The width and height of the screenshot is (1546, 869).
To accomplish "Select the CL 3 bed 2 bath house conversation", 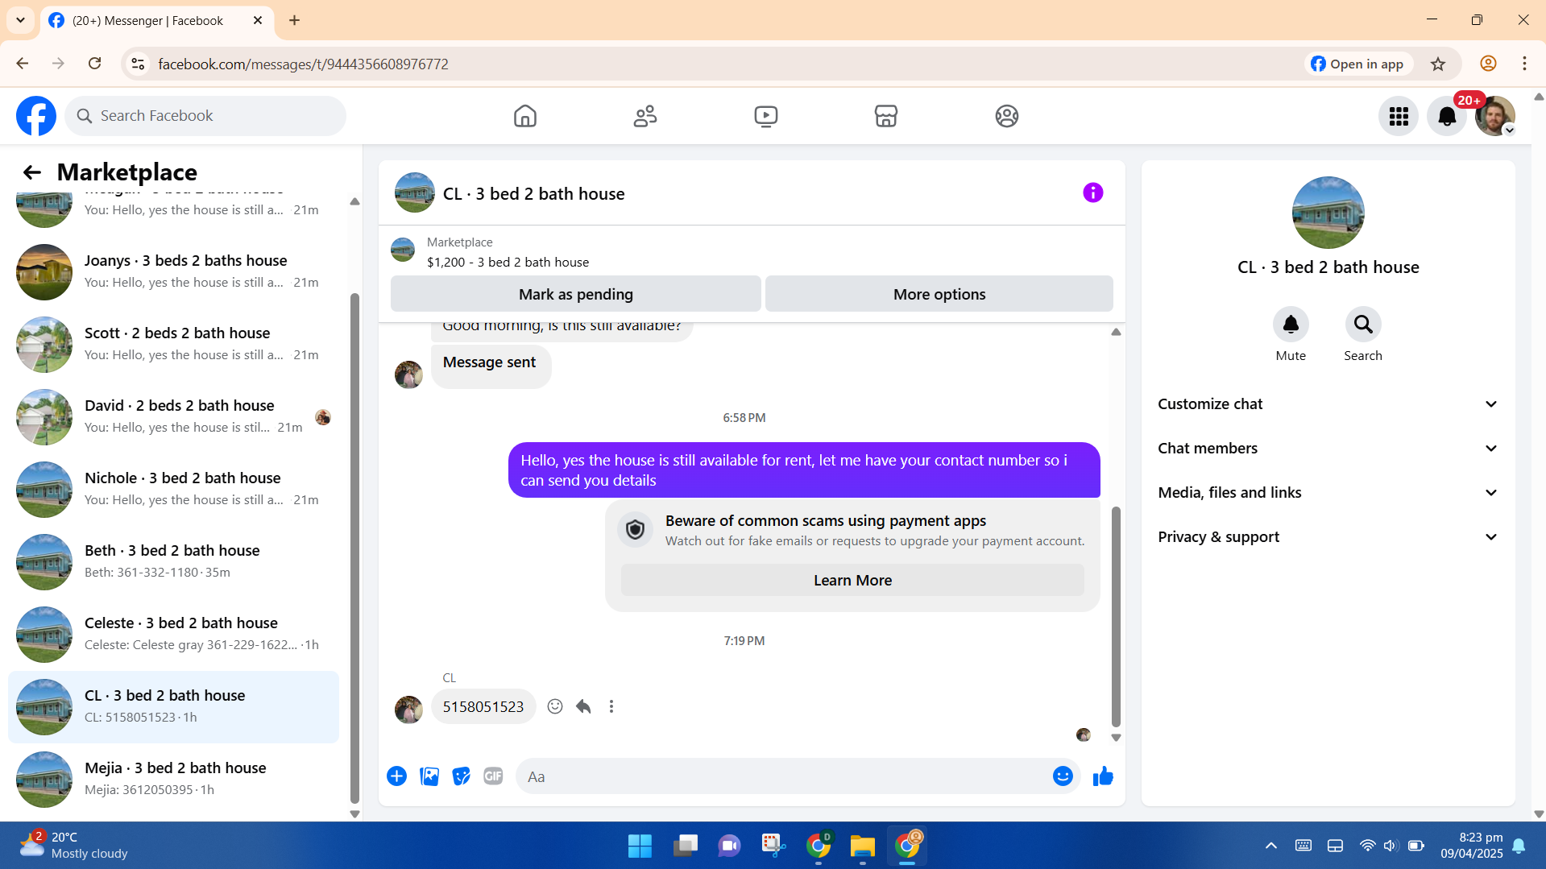I will 173,706.
